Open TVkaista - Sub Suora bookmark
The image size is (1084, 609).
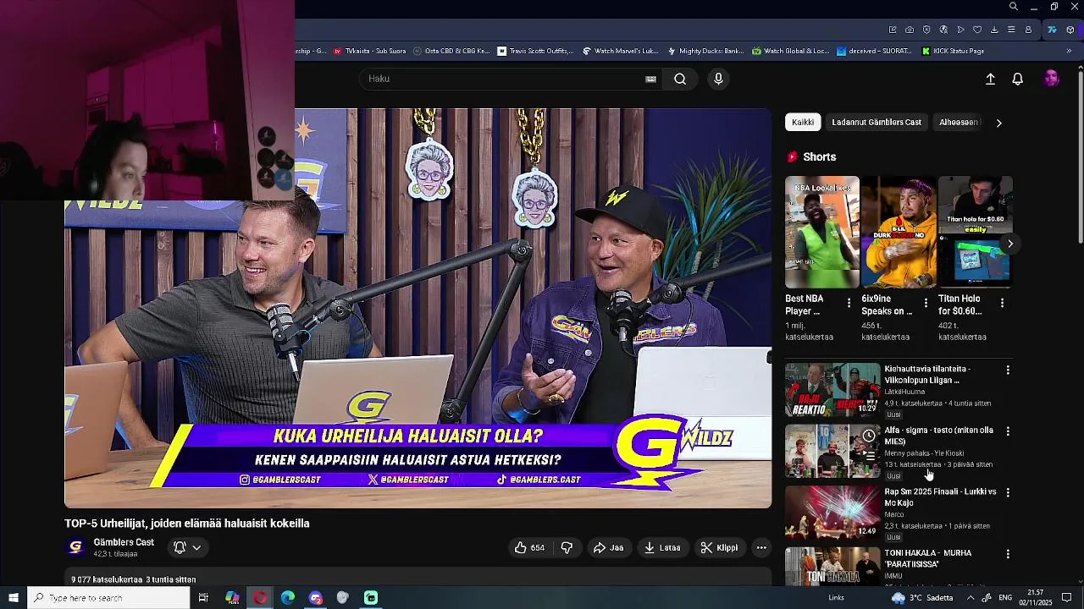click(369, 51)
